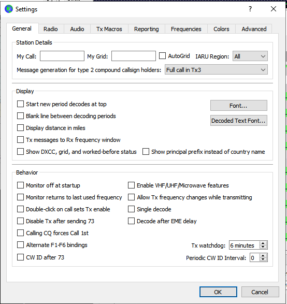Increase Tx watchdog with up arrow

[x=263, y=243]
